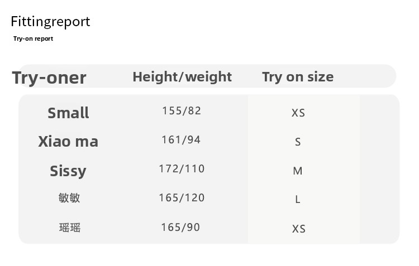The width and height of the screenshot is (419, 266).
Task: Click the 172/110 height/weight value
Action: (x=182, y=168)
